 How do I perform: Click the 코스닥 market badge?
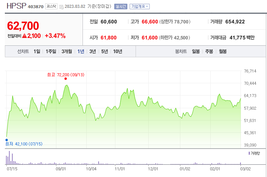coord(50,6)
